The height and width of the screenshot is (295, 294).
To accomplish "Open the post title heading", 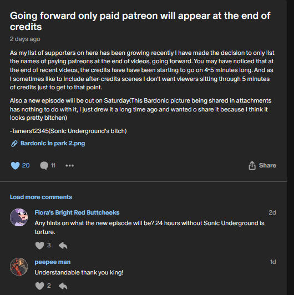I will point(140,21).
